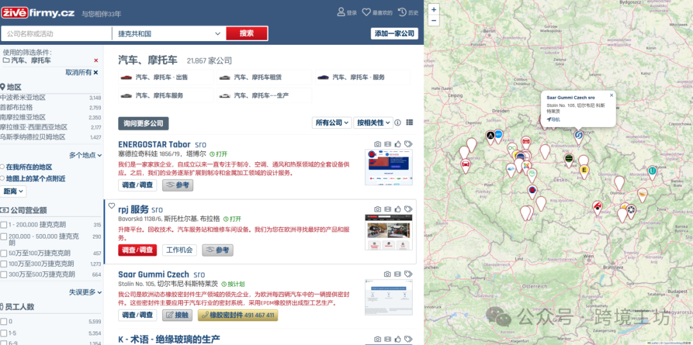This screenshot has width=693, height=345.
Task: Check the 200,000 - 500,000 捷克克朗 box
Action: [4, 237]
